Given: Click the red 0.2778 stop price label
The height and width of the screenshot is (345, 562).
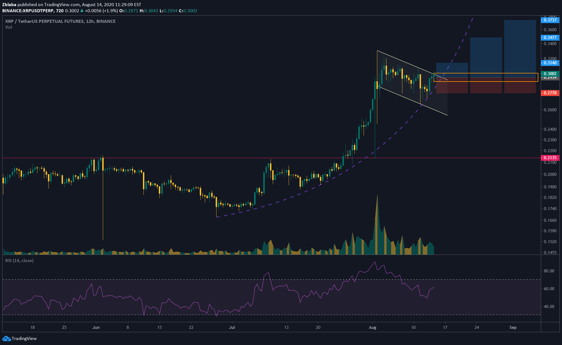Looking at the screenshot, I should (550, 93).
